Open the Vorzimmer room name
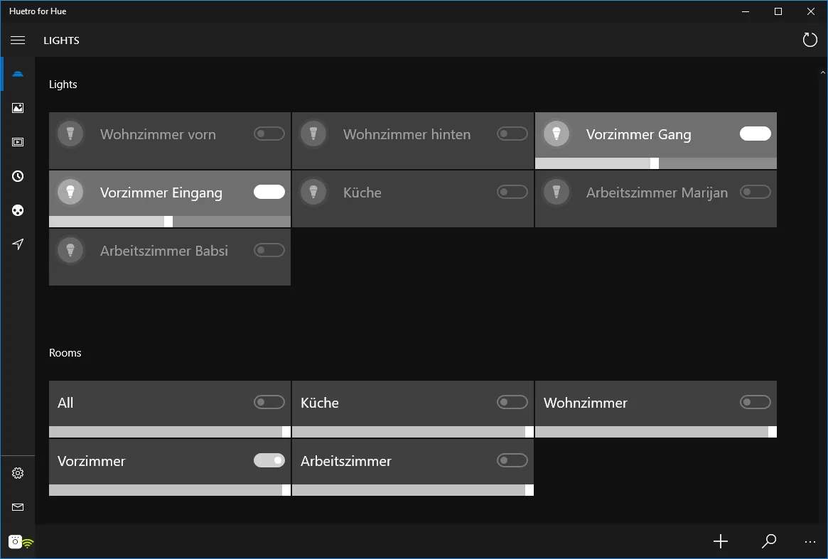The width and height of the screenshot is (828, 559). point(92,461)
